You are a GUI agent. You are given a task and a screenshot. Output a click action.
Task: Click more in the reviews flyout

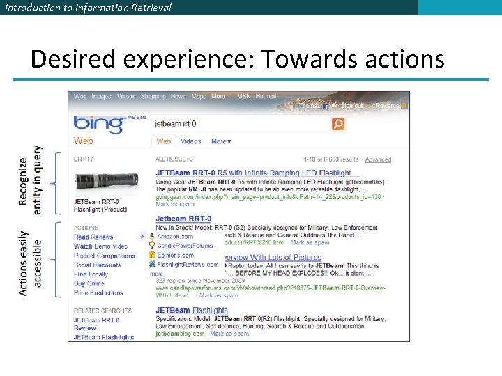(x=156, y=274)
